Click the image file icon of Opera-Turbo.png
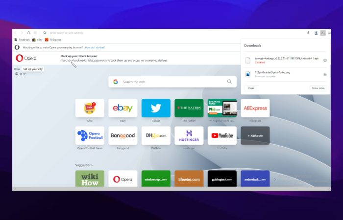The width and height of the screenshot is (343, 220). 248,74
